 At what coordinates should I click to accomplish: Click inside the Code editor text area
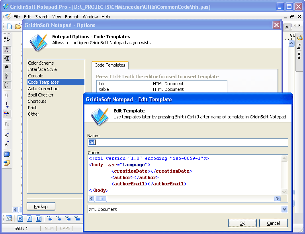(x=184, y=175)
